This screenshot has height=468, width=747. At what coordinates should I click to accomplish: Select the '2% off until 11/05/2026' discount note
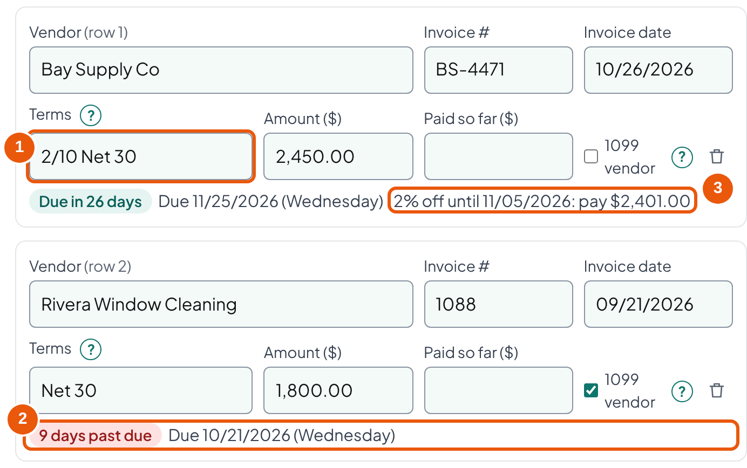pyautogui.click(x=542, y=202)
